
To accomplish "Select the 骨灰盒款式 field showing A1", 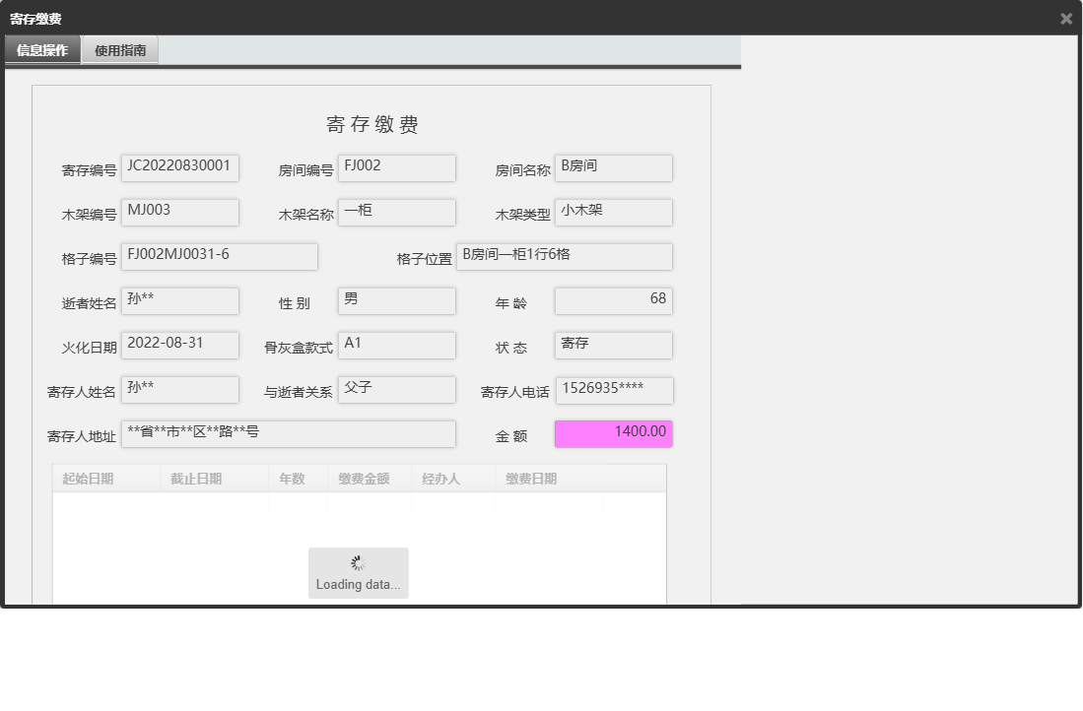I will click(396, 345).
